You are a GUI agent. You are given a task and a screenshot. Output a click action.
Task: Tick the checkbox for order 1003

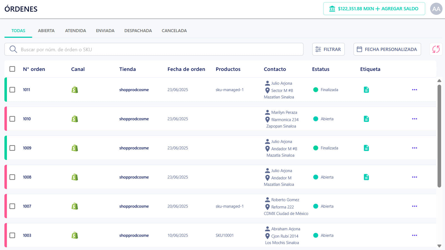click(12, 236)
